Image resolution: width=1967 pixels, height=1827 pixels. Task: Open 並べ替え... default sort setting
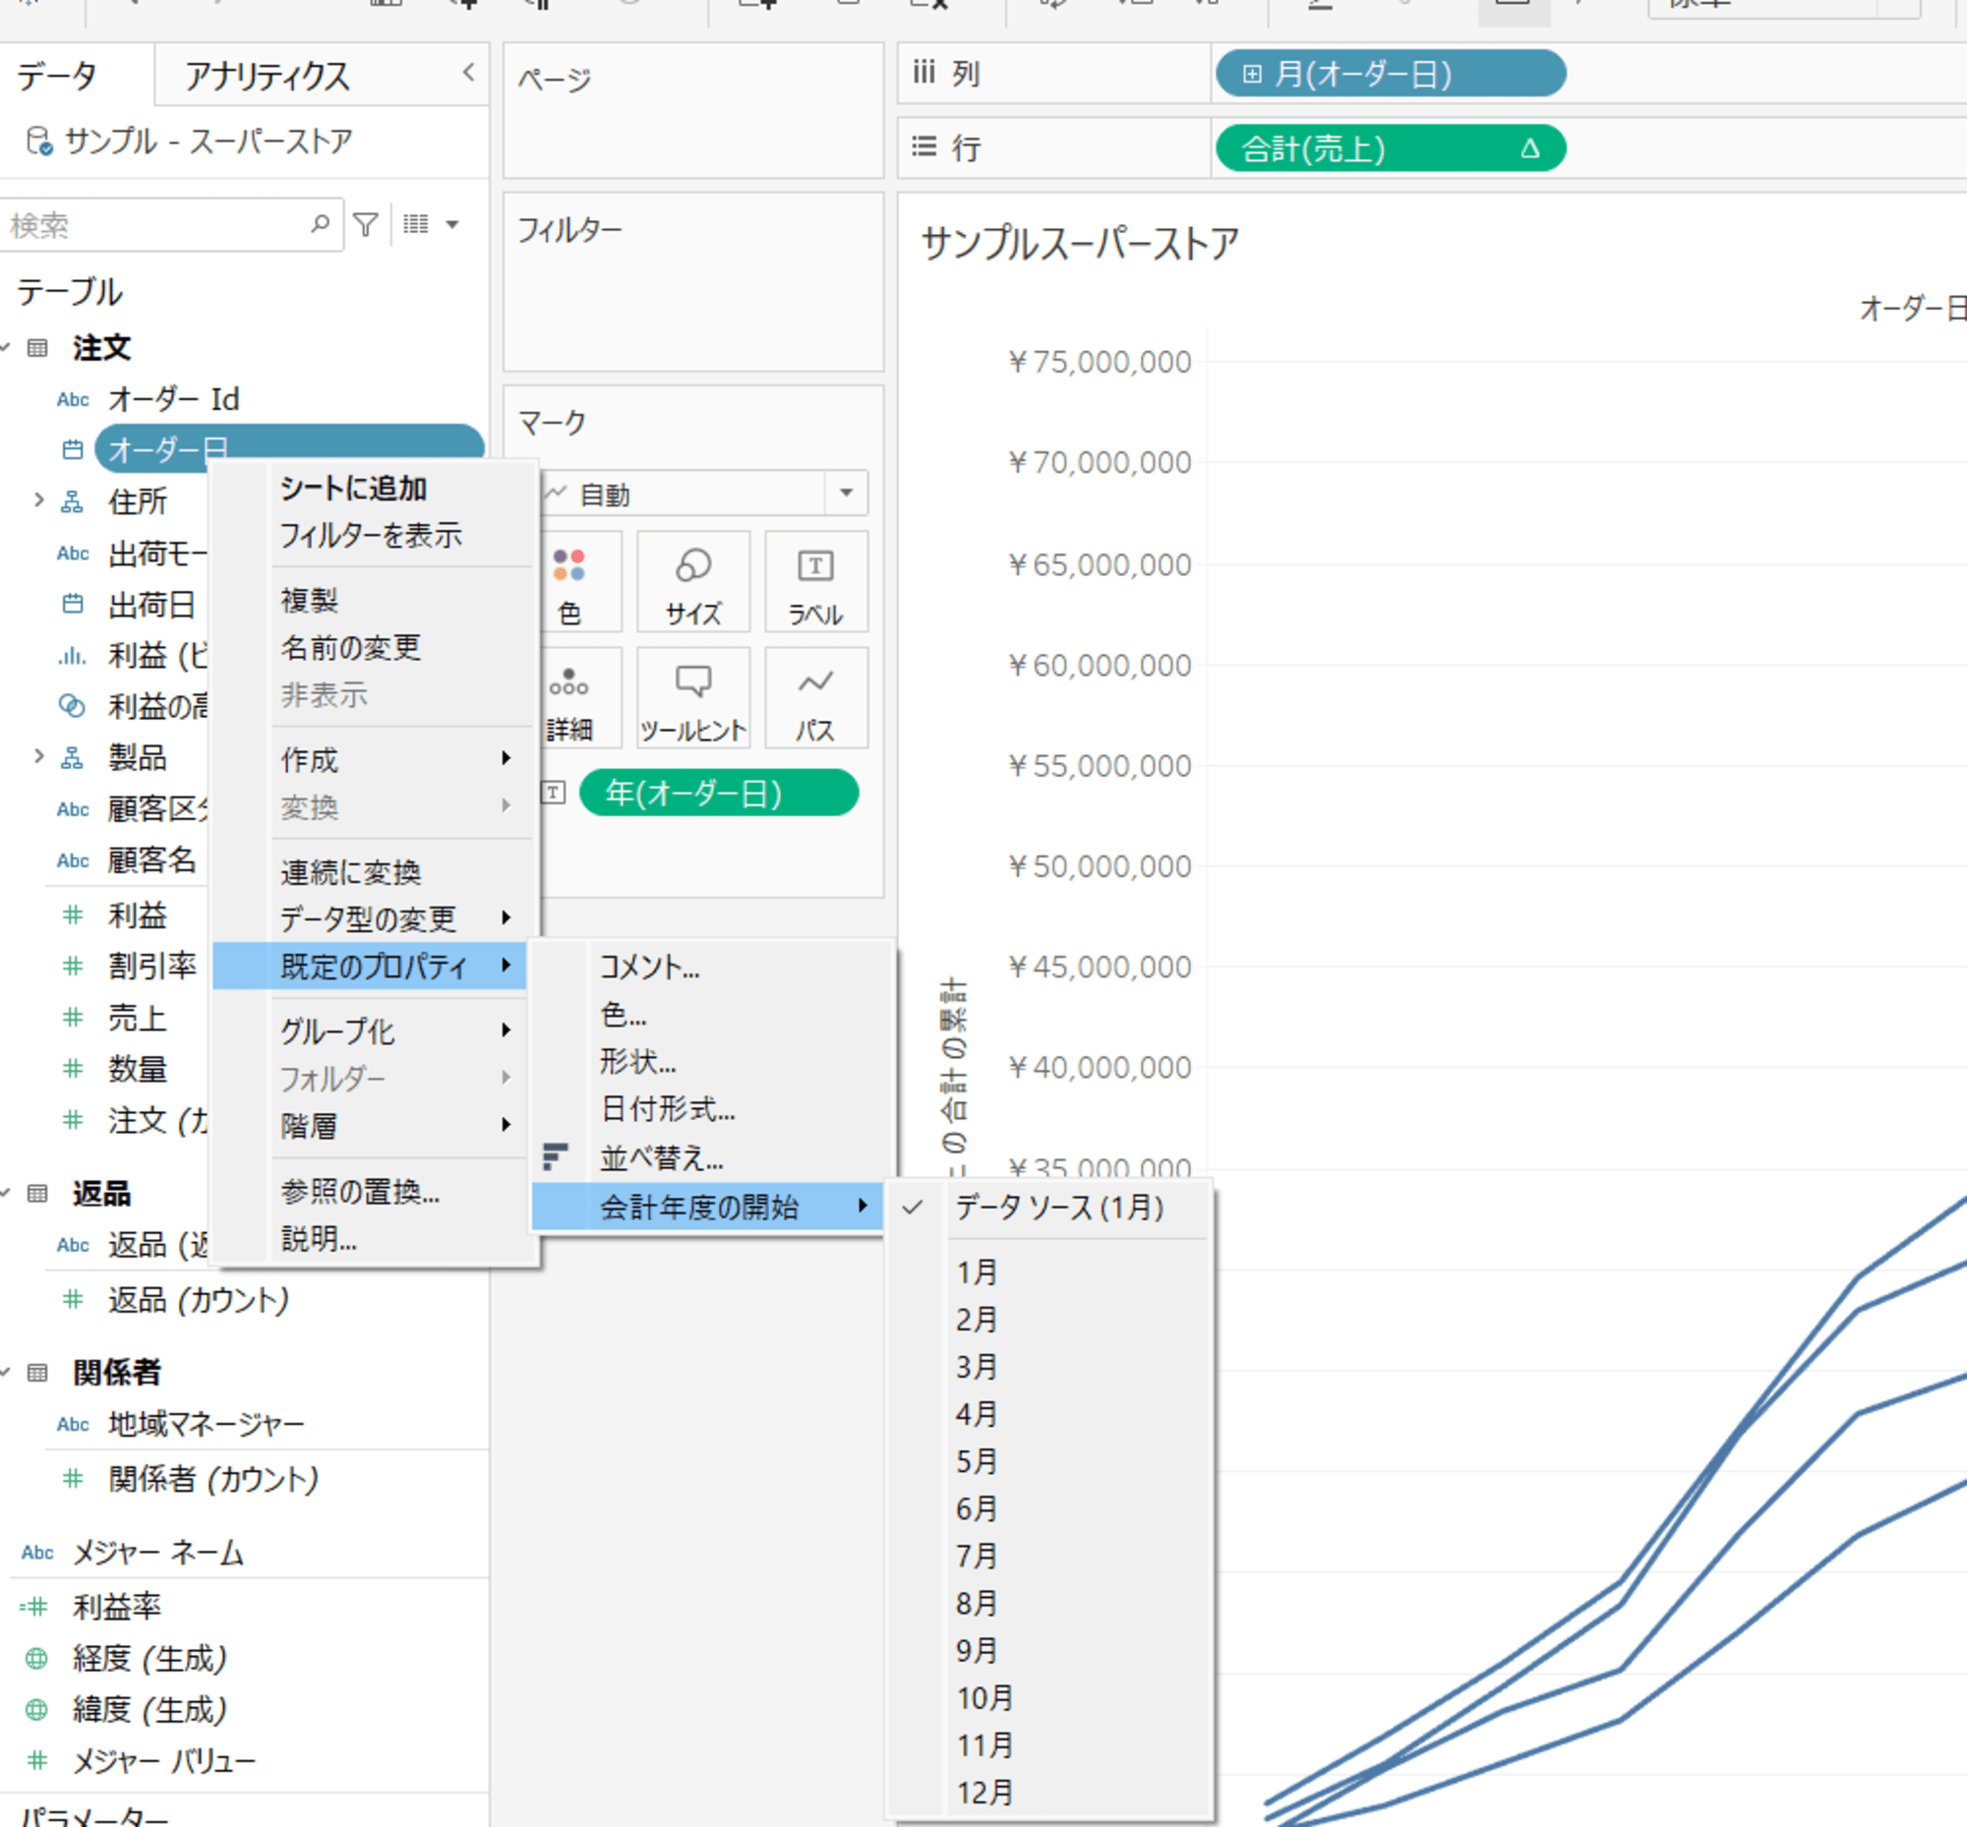712,1156
